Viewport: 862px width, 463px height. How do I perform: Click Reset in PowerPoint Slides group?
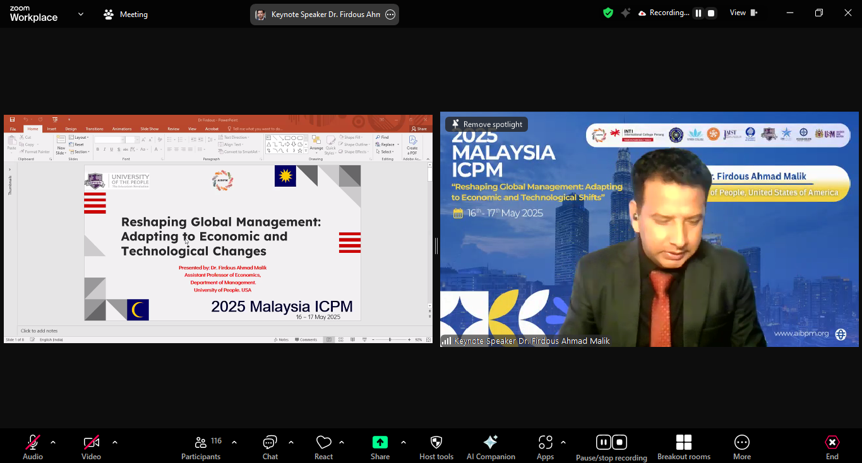click(76, 144)
